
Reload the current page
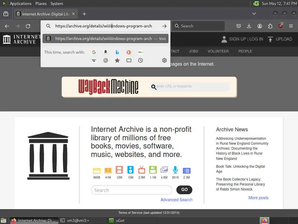28,26
